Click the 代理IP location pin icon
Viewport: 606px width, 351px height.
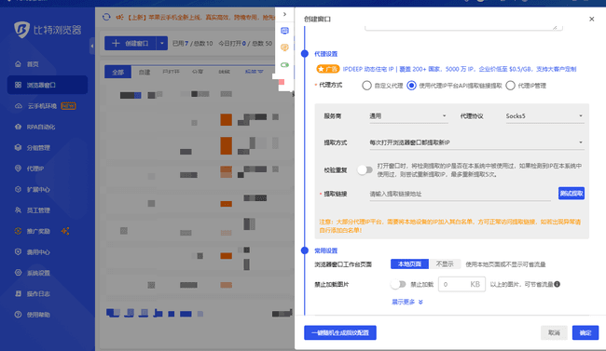18,169
